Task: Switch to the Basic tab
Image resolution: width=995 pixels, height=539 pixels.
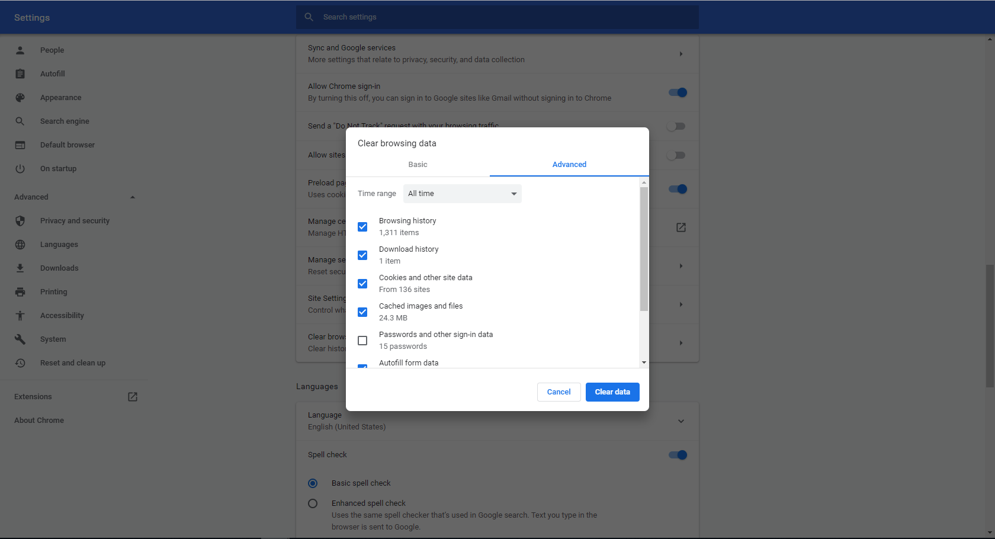Action: pyautogui.click(x=418, y=164)
